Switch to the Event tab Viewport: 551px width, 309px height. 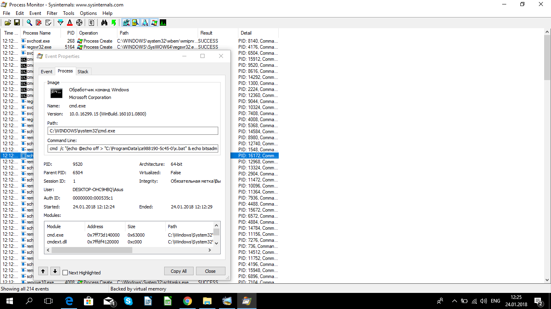click(x=46, y=72)
